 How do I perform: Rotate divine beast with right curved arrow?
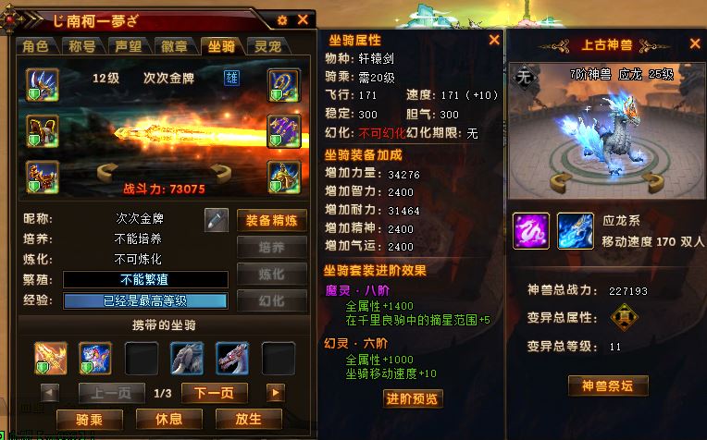coord(653,182)
